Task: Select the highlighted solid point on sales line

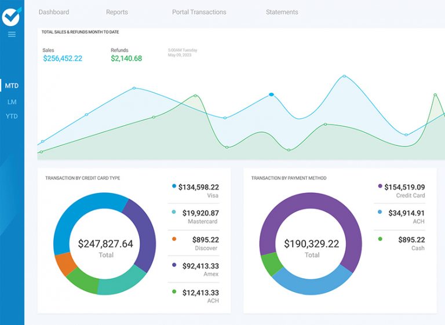Action: tap(271, 94)
